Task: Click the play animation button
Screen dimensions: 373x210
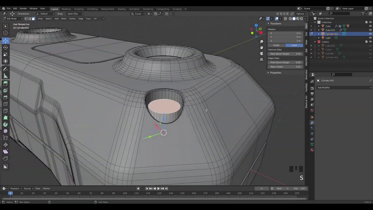Action: tap(159, 189)
